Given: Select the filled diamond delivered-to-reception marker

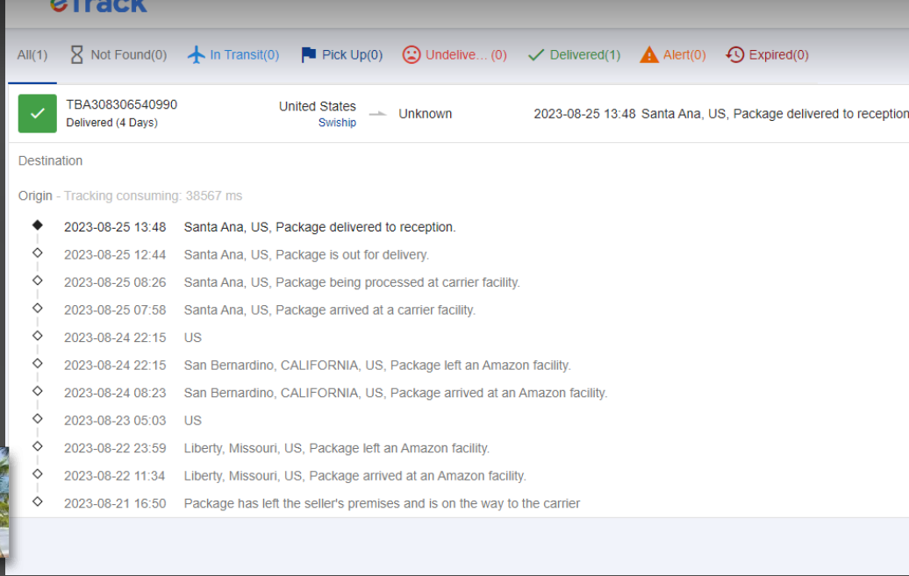Looking at the screenshot, I should 38,224.
